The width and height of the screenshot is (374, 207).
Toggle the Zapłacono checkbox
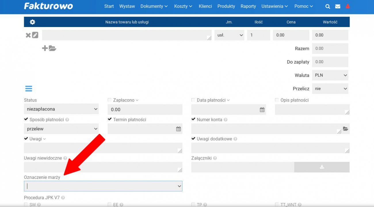point(110,100)
